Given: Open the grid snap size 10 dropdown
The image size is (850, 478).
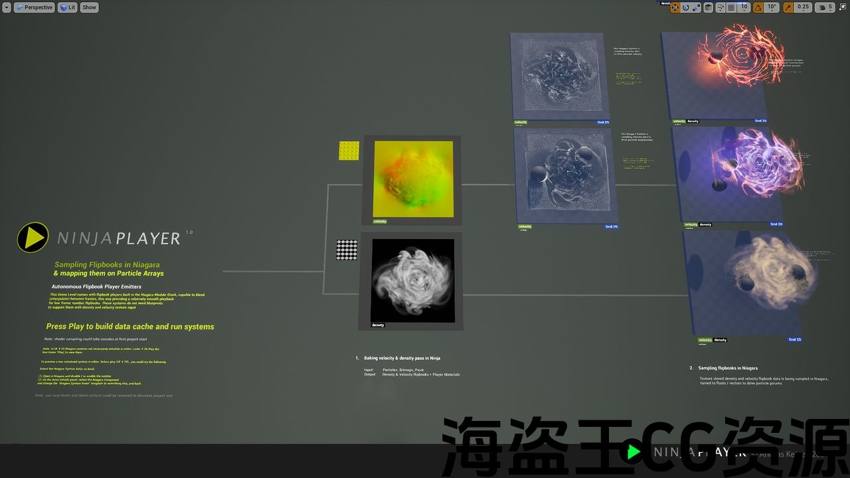Looking at the screenshot, I should coord(744,7).
